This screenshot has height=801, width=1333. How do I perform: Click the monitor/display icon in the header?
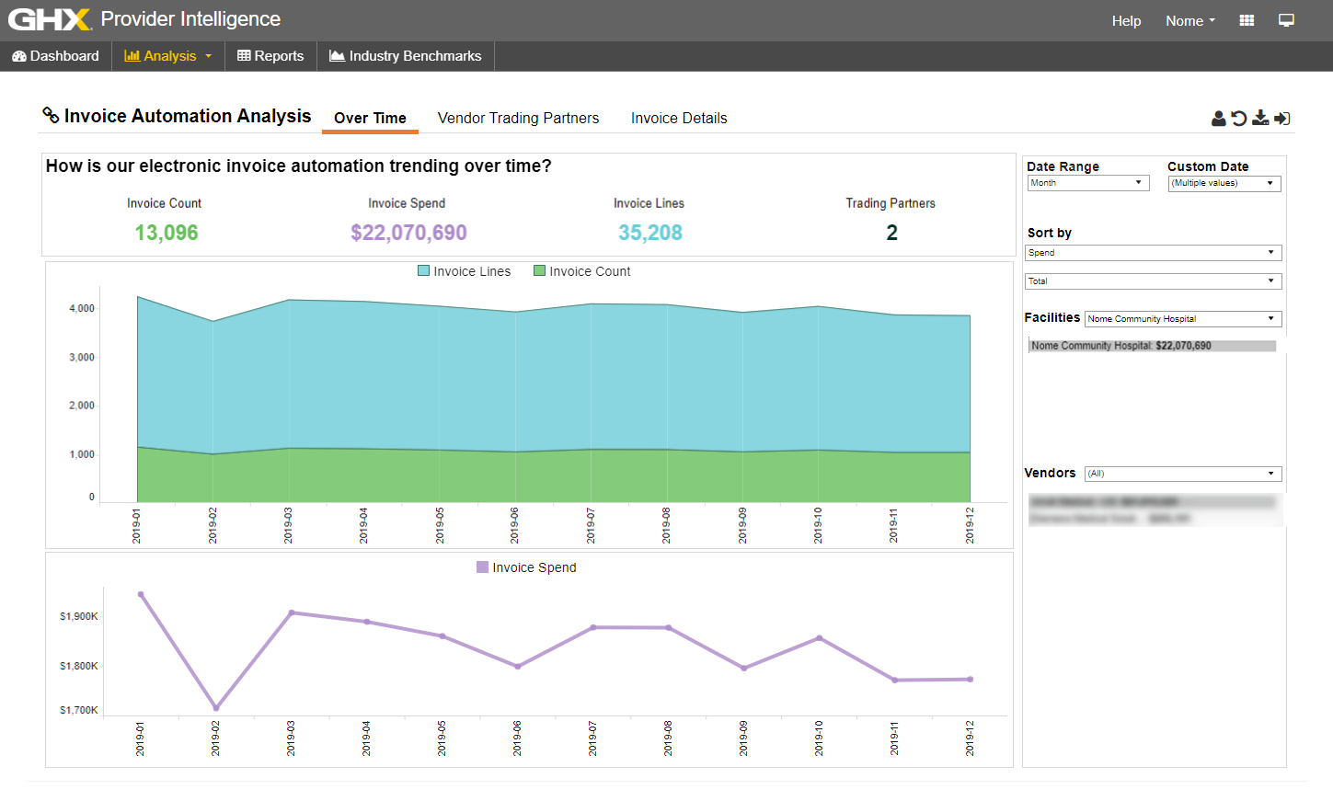coord(1286,18)
